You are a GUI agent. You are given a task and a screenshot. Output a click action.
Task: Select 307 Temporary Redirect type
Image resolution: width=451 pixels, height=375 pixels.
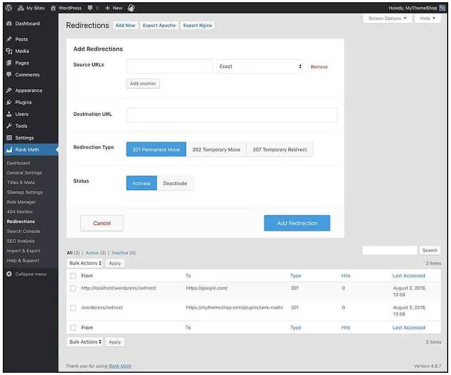pos(280,149)
